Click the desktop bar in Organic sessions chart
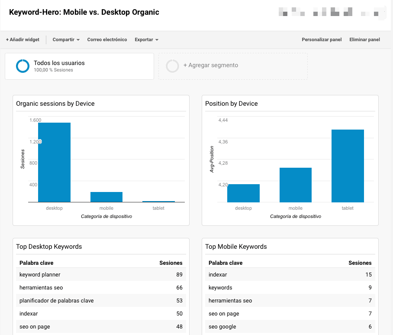The height and width of the screenshot is (335, 393). coord(54,162)
